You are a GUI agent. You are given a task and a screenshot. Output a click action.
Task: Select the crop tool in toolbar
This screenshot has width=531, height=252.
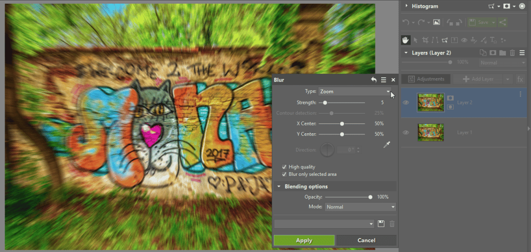coord(425,40)
